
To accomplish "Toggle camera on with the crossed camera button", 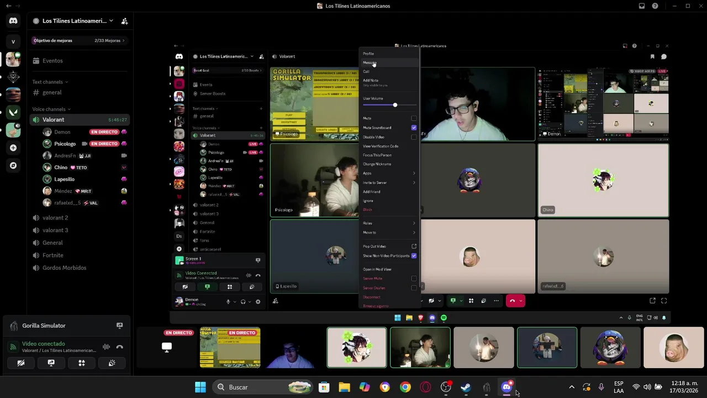I will pyautogui.click(x=20, y=363).
